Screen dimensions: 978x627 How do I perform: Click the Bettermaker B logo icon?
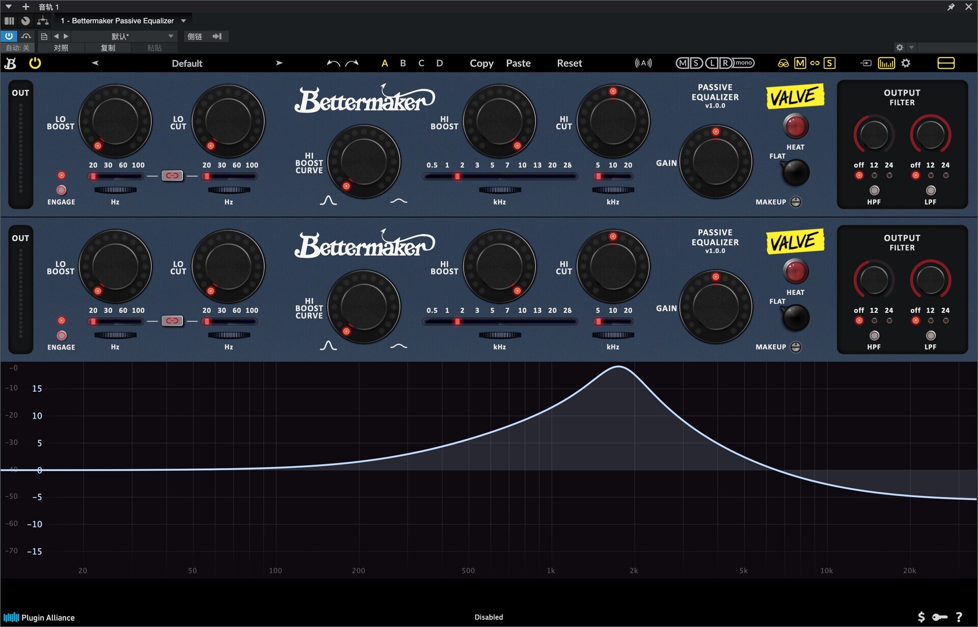point(10,63)
